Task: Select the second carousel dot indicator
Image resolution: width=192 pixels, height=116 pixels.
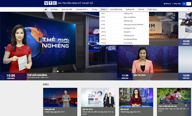Action: [56, 71]
